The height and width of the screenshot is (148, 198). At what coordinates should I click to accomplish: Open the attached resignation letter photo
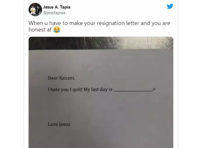pos(101,92)
